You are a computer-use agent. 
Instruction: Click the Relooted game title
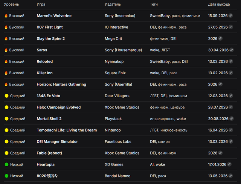pyautogui.click(x=45, y=61)
